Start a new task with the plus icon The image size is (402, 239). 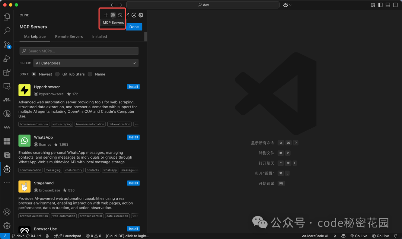click(x=106, y=15)
